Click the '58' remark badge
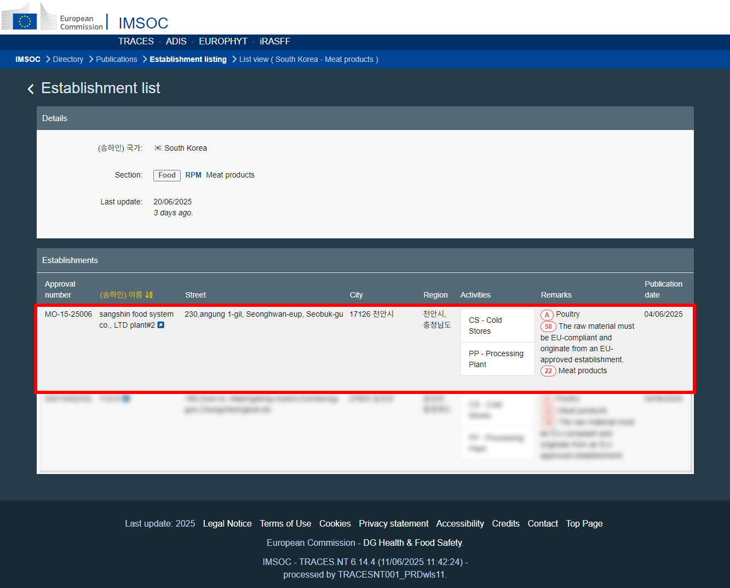The image size is (730, 588). click(548, 327)
